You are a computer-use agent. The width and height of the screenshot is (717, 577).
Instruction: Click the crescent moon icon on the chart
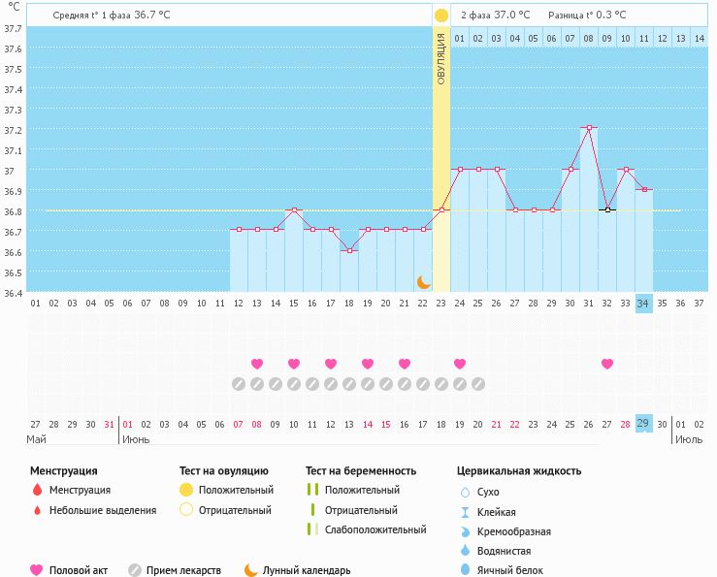(424, 281)
